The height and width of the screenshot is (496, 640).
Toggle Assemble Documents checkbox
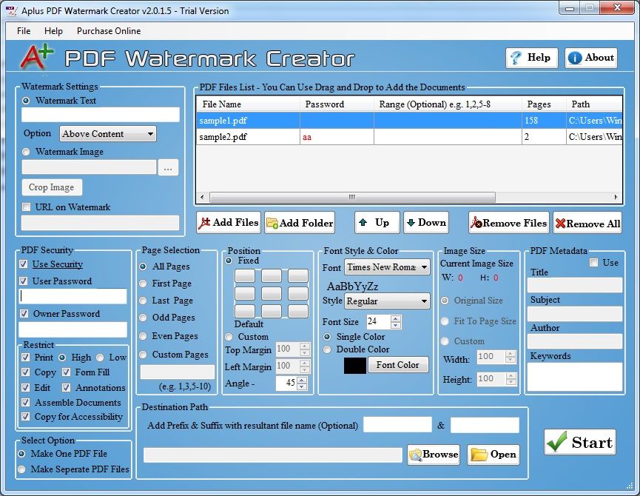tap(25, 402)
